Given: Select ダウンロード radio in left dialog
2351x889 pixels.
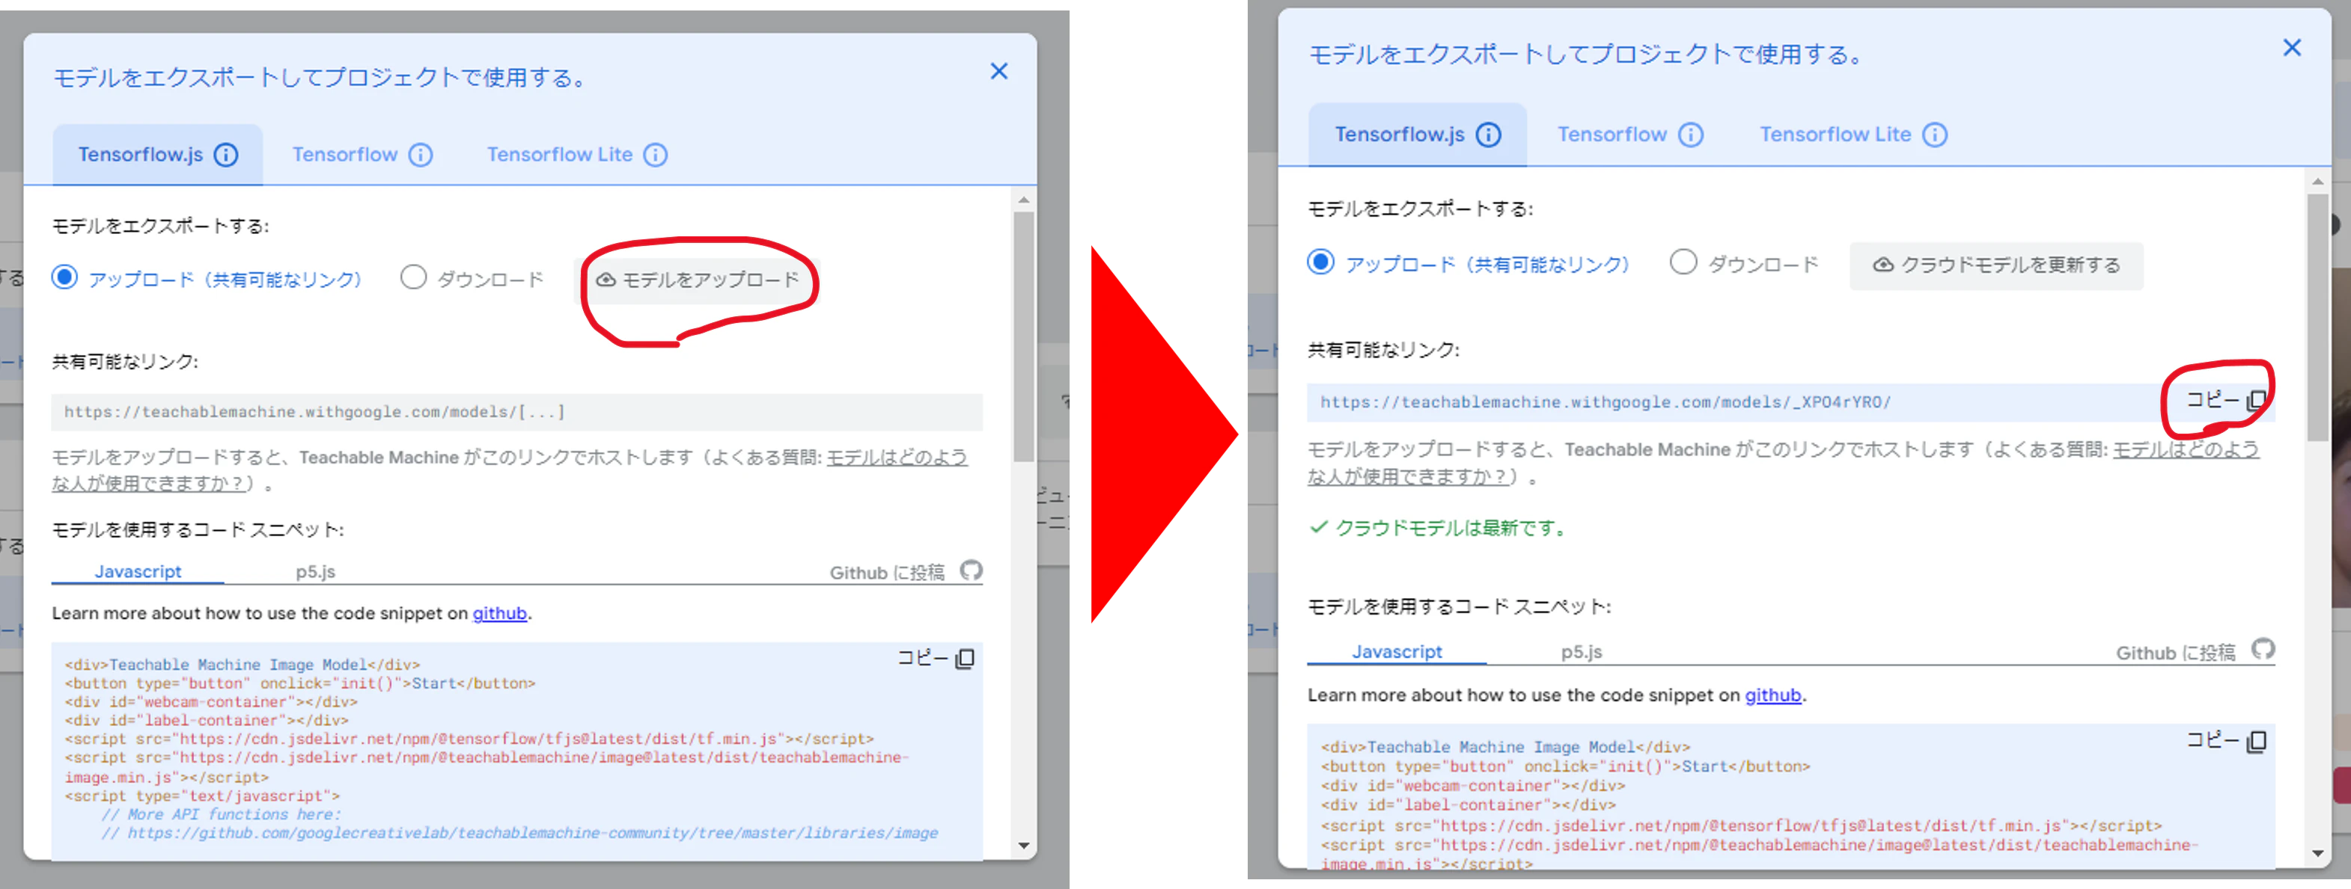Looking at the screenshot, I should click(x=413, y=277).
